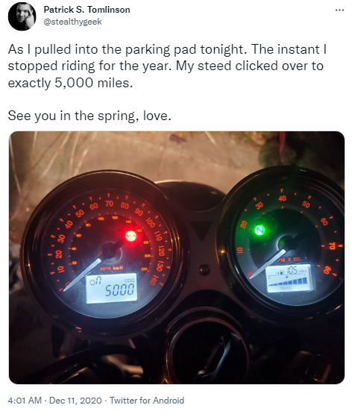Visit the @stealthygeek handle link

pyautogui.click(x=72, y=22)
